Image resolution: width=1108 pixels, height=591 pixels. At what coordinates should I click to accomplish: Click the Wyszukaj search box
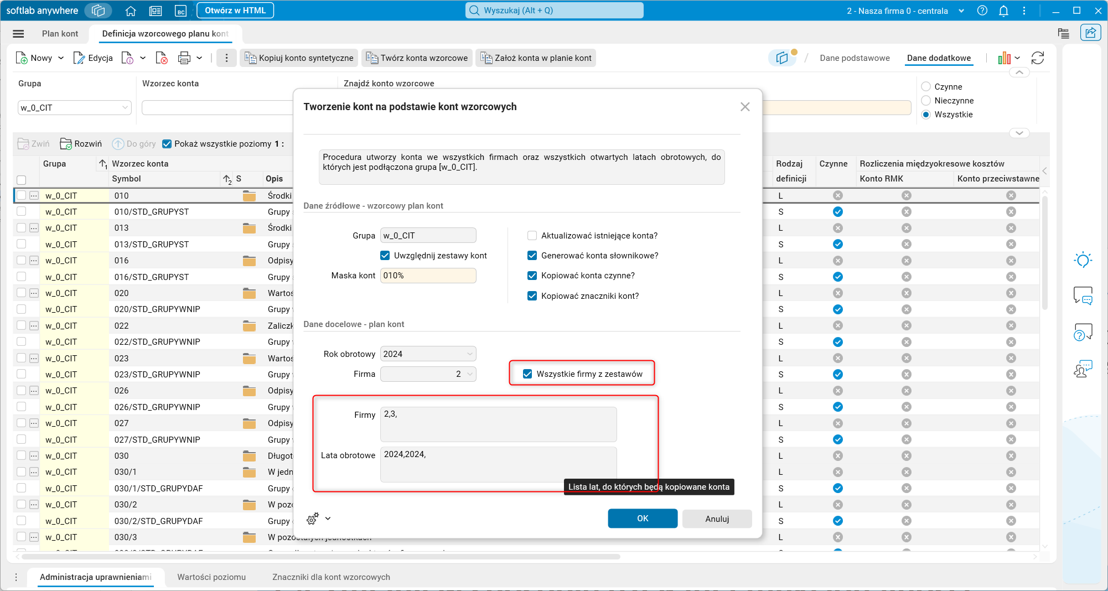tap(555, 11)
